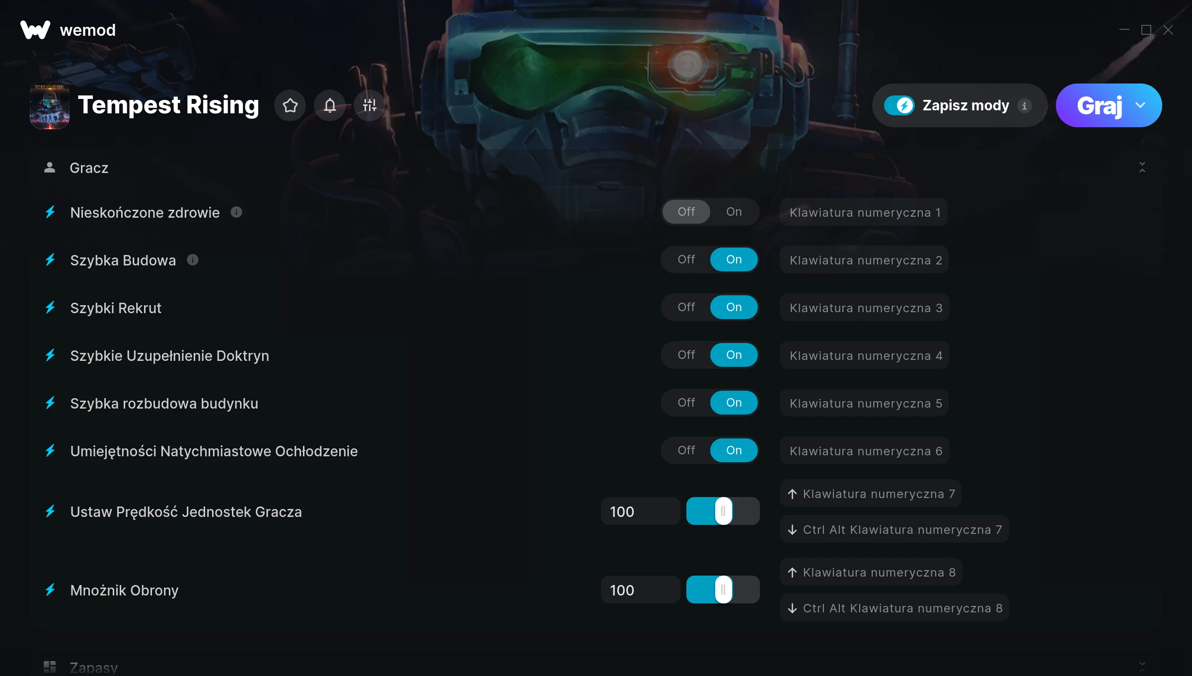1192x676 pixels.
Task: Collapse the Gracz section
Action: (x=1142, y=168)
